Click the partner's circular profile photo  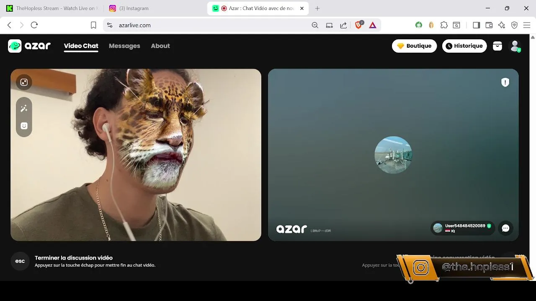click(x=393, y=155)
